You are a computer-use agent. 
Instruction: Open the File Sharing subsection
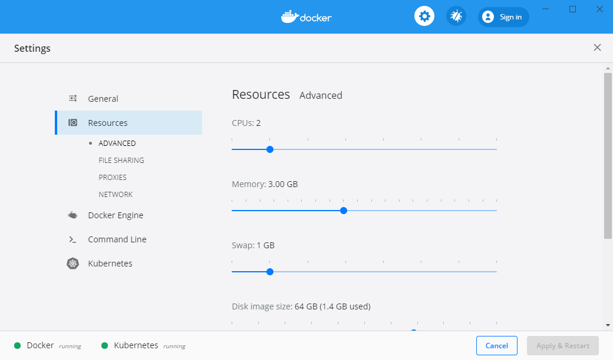(x=121, y=160)
